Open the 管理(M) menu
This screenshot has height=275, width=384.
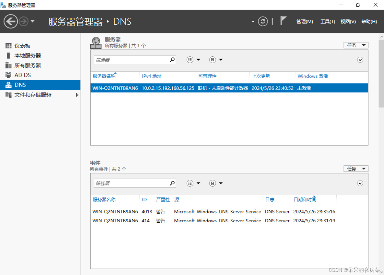tap(305, 22)
